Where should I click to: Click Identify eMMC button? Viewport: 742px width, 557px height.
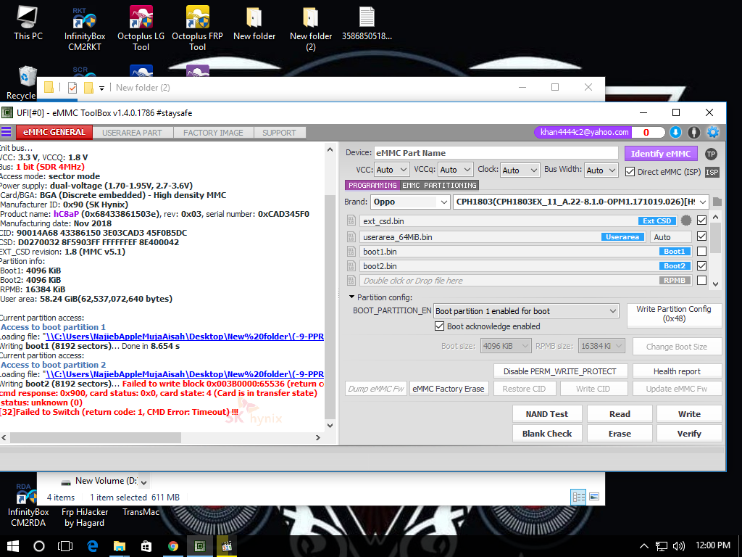[x=661, y=154]
